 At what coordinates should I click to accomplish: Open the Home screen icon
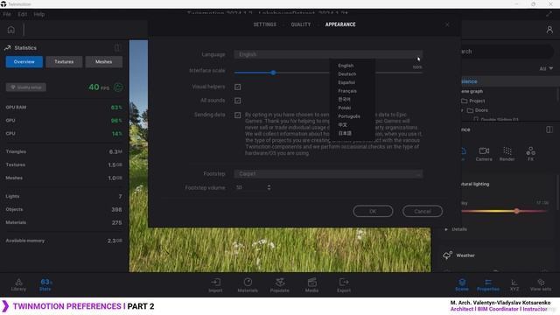click(x=11, y=30)
